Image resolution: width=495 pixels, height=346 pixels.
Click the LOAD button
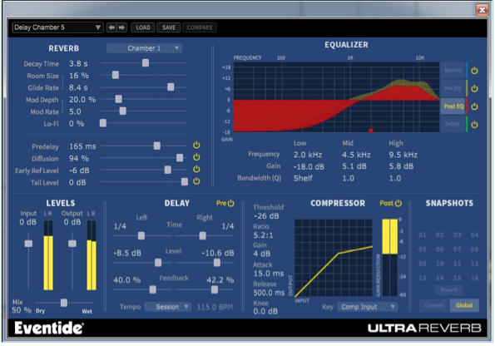[143, 27]
